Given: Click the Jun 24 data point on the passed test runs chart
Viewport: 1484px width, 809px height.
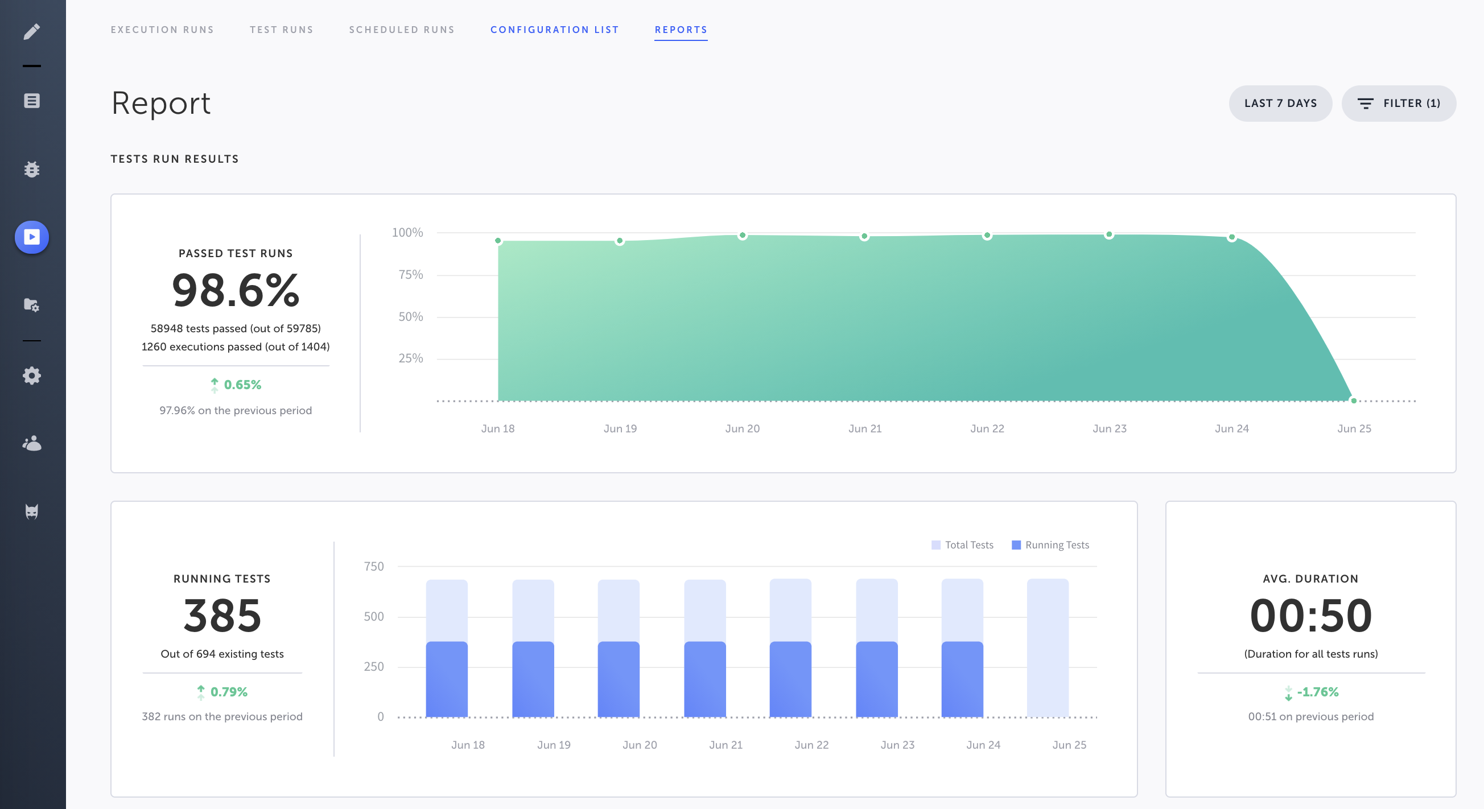Looking at the screenshot, I should pyautogui.click(x=1231, y=237).
